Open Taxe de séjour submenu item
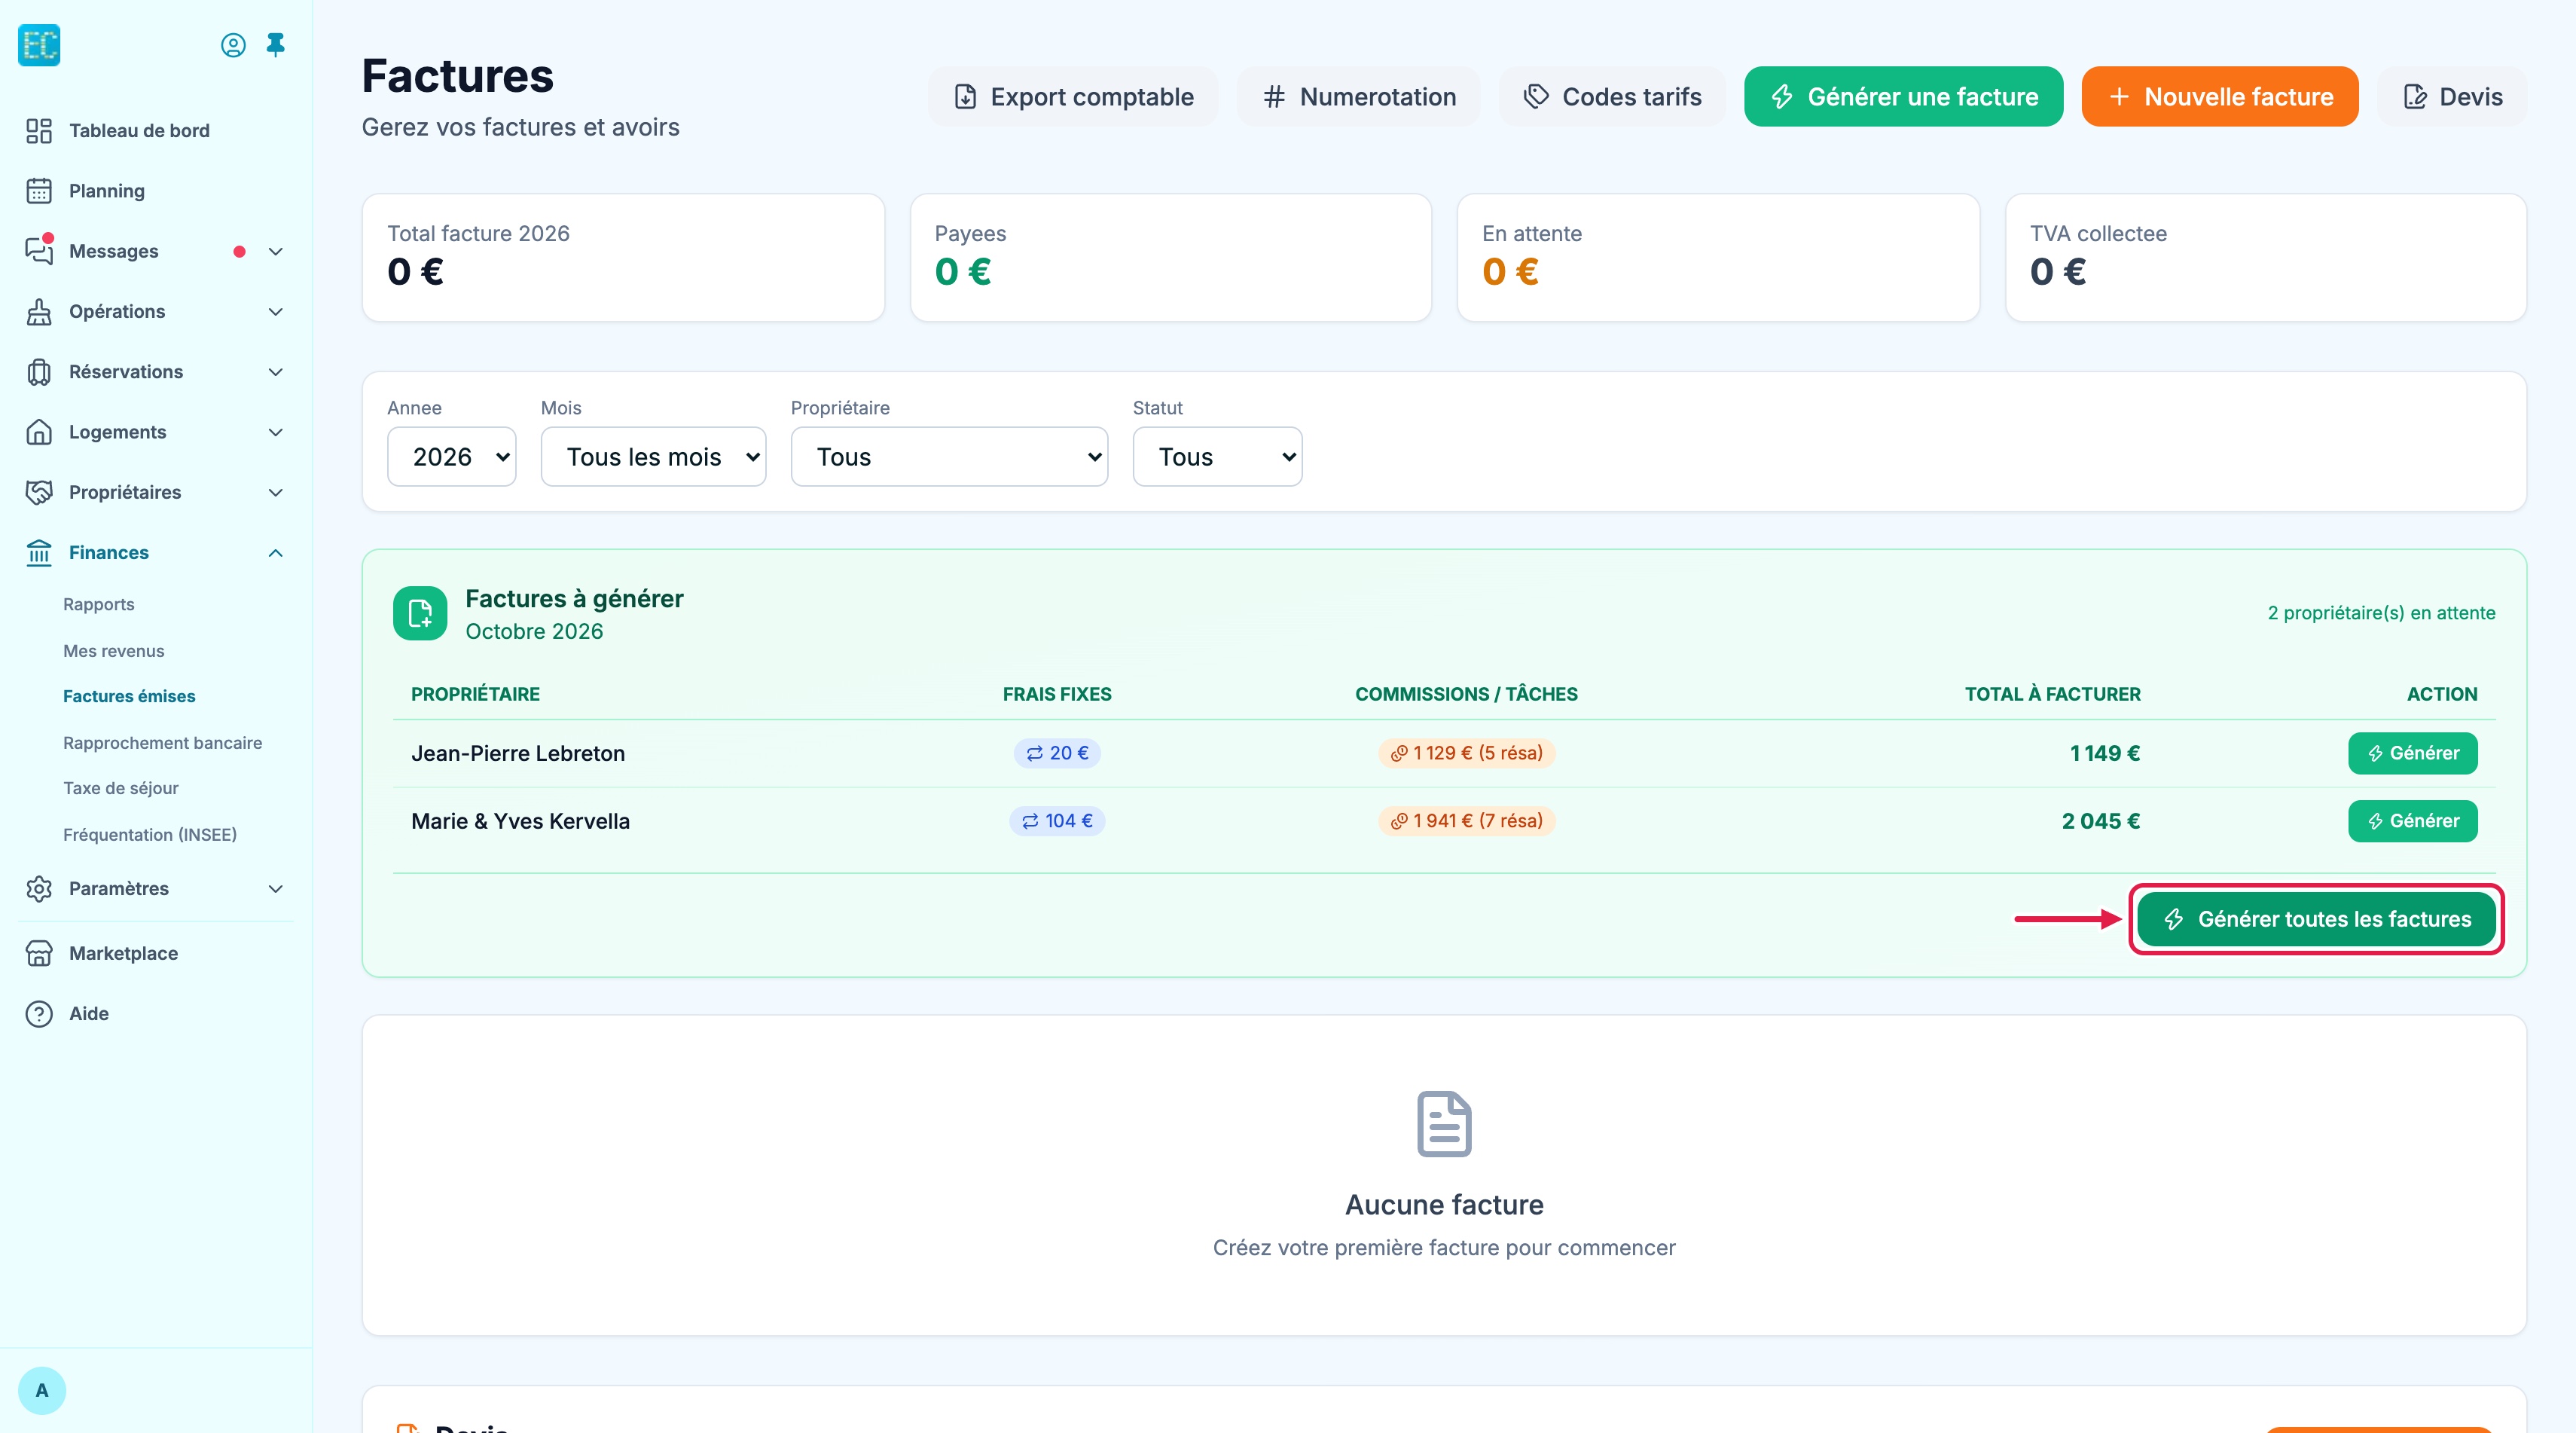This screenshot has width=2576, height=1433. point(121,788)
